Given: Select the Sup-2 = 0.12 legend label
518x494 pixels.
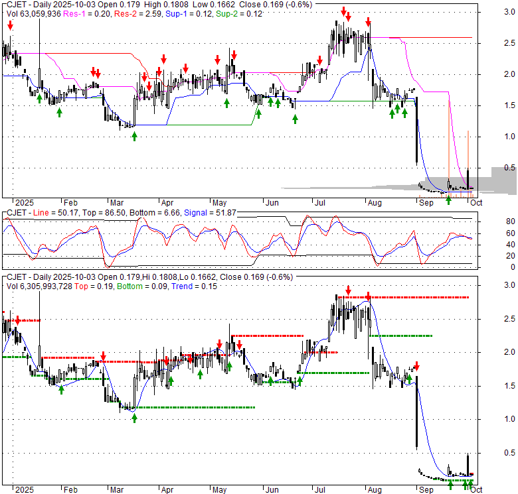Looking at the screenshot, I should [239, 14].
